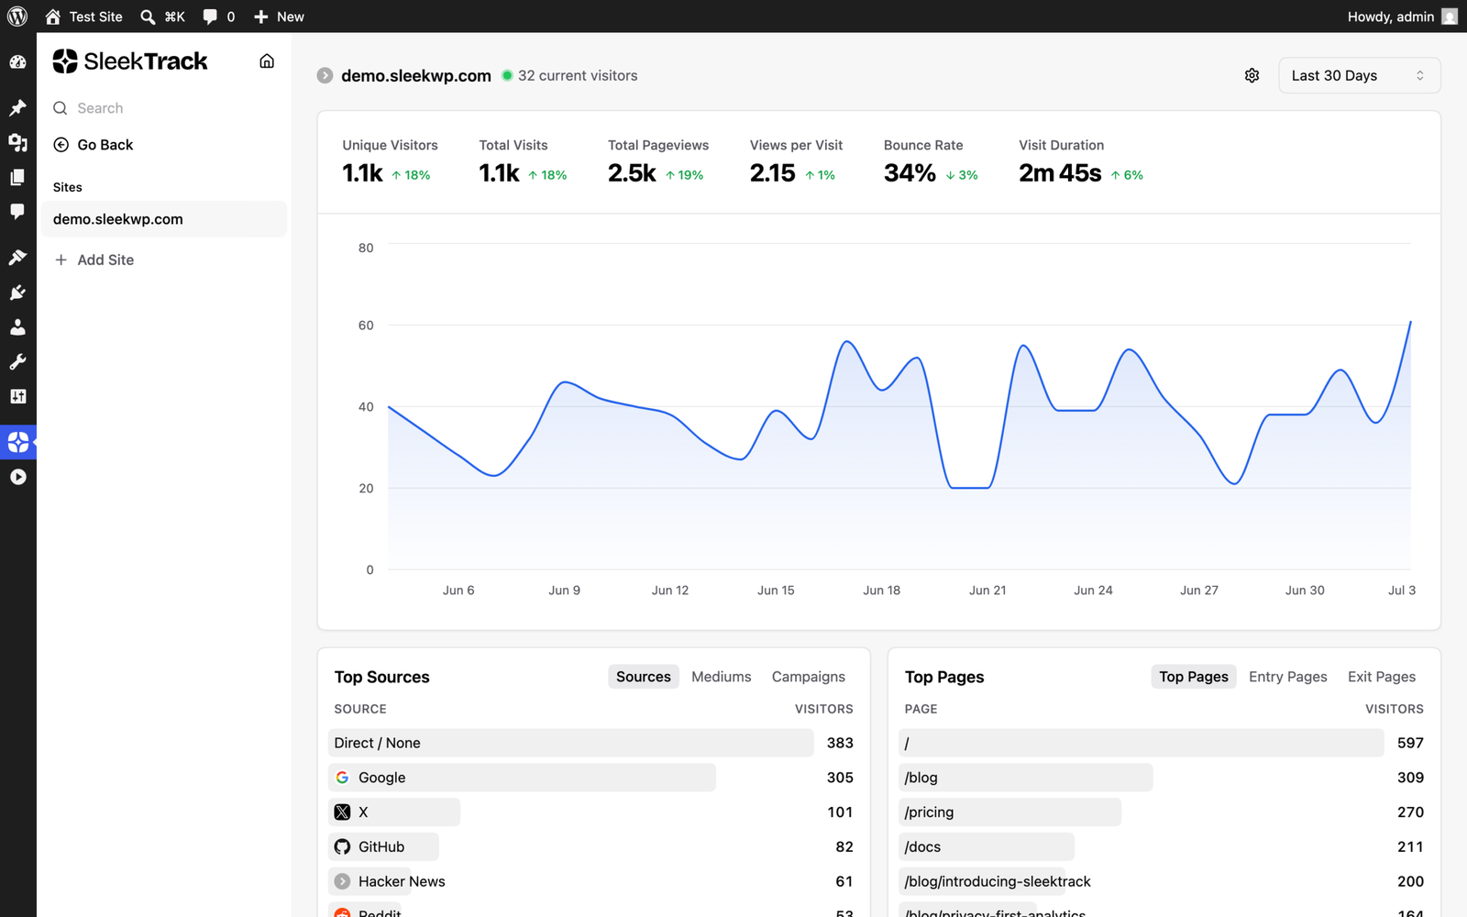This screenshot has width=1467, height=917.
Task: Open the Last 30 Days date range dropdown
Action: point(1359,75)
